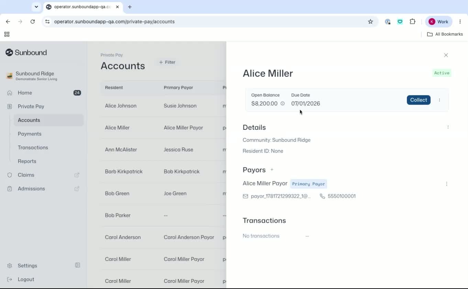Screen dimensions: 468x289
Task: Open the Reports sidebar item
Action: tap(27, 161)
